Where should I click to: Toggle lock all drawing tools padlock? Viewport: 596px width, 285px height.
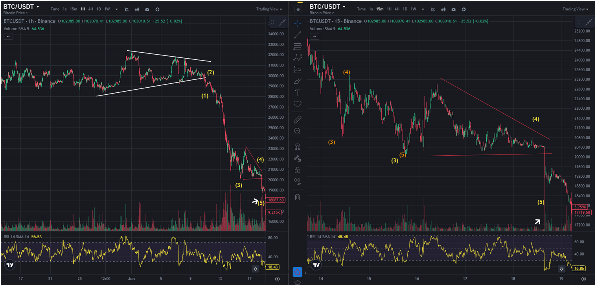coord(298,169)
